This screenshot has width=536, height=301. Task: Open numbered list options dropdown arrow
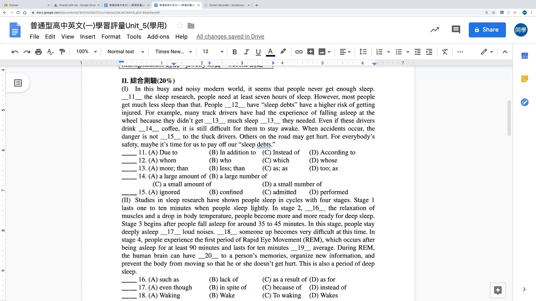[389, 52]
